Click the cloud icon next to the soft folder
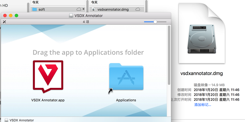Image resolution: width=245 pixels, height=122 pixels. [79, 9]
